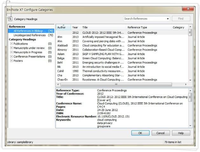This screenshot has width=200, height=152.
Task: Click the plus icon to add Category Heading
Action: tap(10, 19)
